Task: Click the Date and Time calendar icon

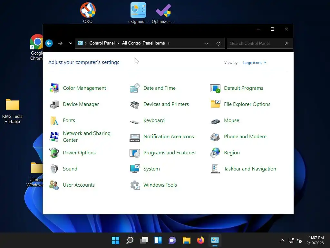Action: pyautogui.click(x=135, y=88)
